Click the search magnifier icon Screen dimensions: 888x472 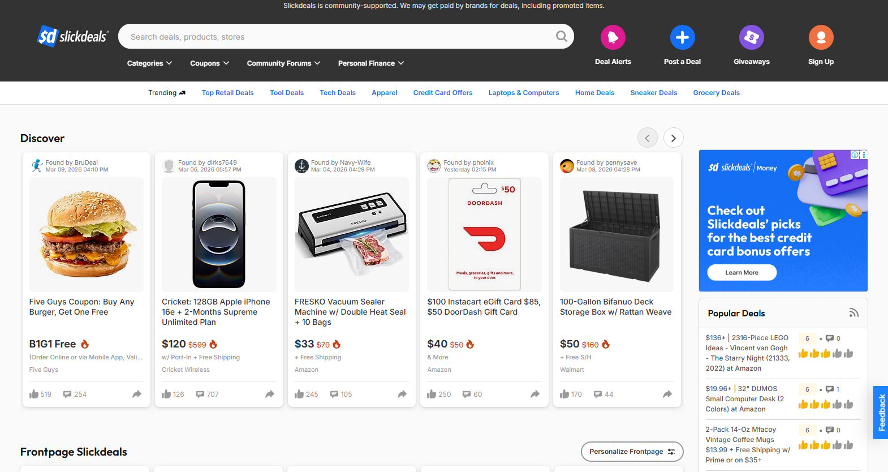[x=561, y=36]
